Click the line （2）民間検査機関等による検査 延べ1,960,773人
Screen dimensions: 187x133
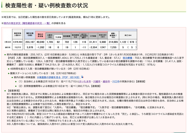pos(59,86)
